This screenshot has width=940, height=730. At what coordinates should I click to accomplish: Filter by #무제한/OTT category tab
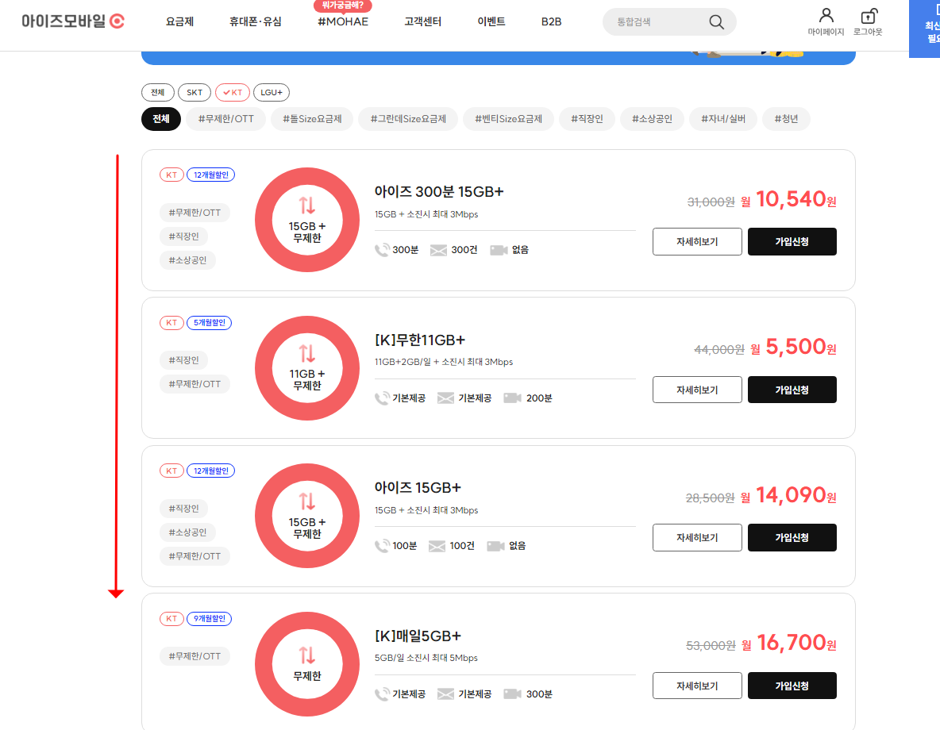coord(226,119)
